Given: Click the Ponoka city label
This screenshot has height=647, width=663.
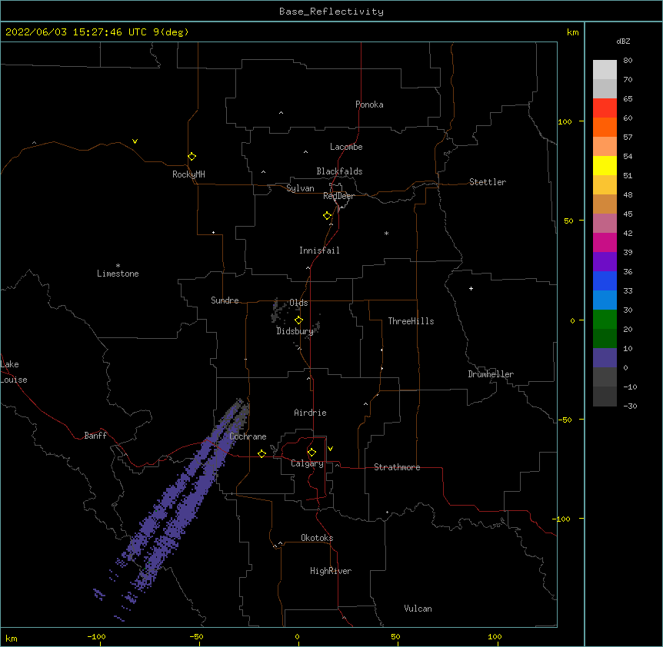Looking at the screenshot, I should [369, 105].
